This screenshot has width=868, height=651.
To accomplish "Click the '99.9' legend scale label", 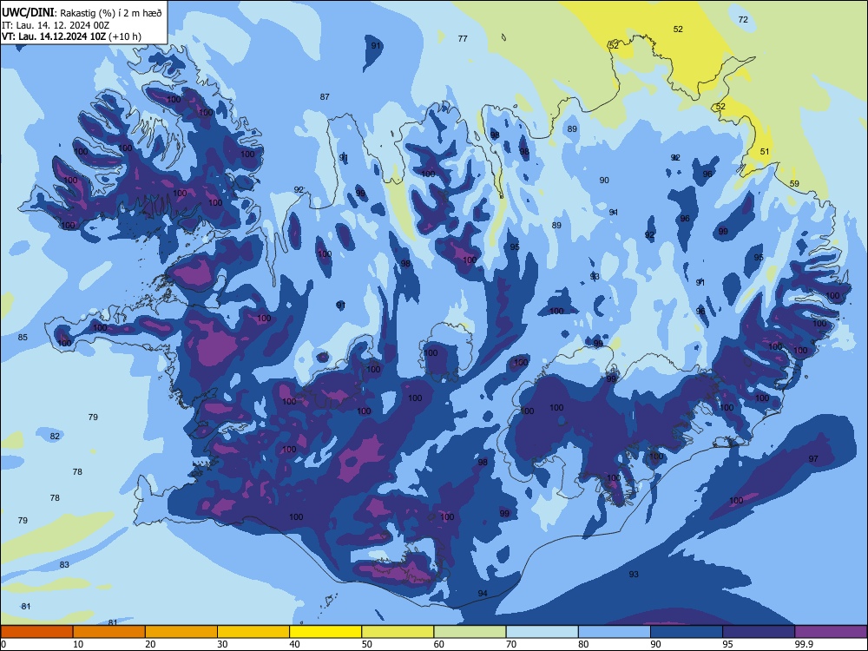I will [x=803, y=644].
